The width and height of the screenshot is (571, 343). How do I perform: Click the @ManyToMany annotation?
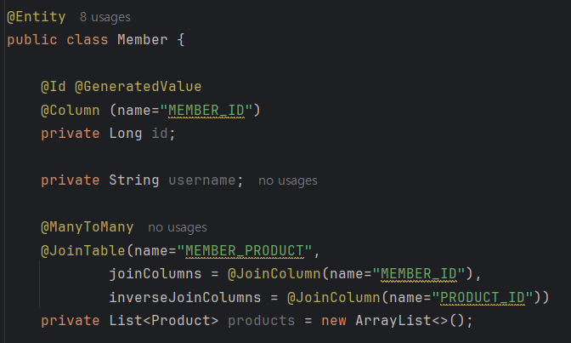click(87, 227)
